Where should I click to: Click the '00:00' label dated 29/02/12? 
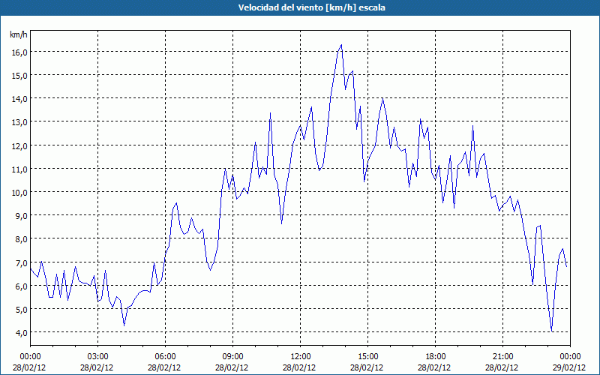point(570,357)
